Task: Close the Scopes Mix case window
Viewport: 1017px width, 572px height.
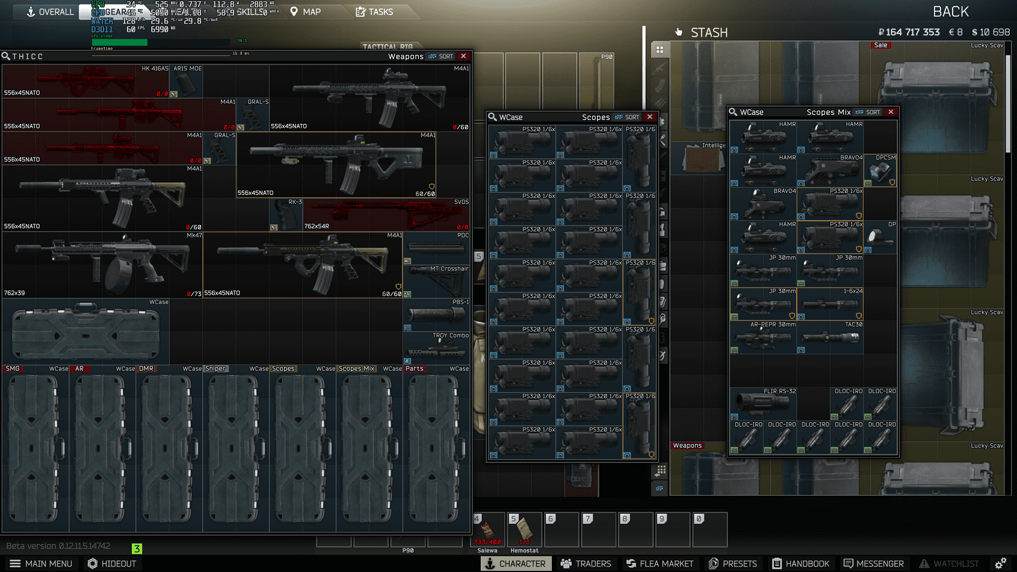Action: [x=891, y=112]
